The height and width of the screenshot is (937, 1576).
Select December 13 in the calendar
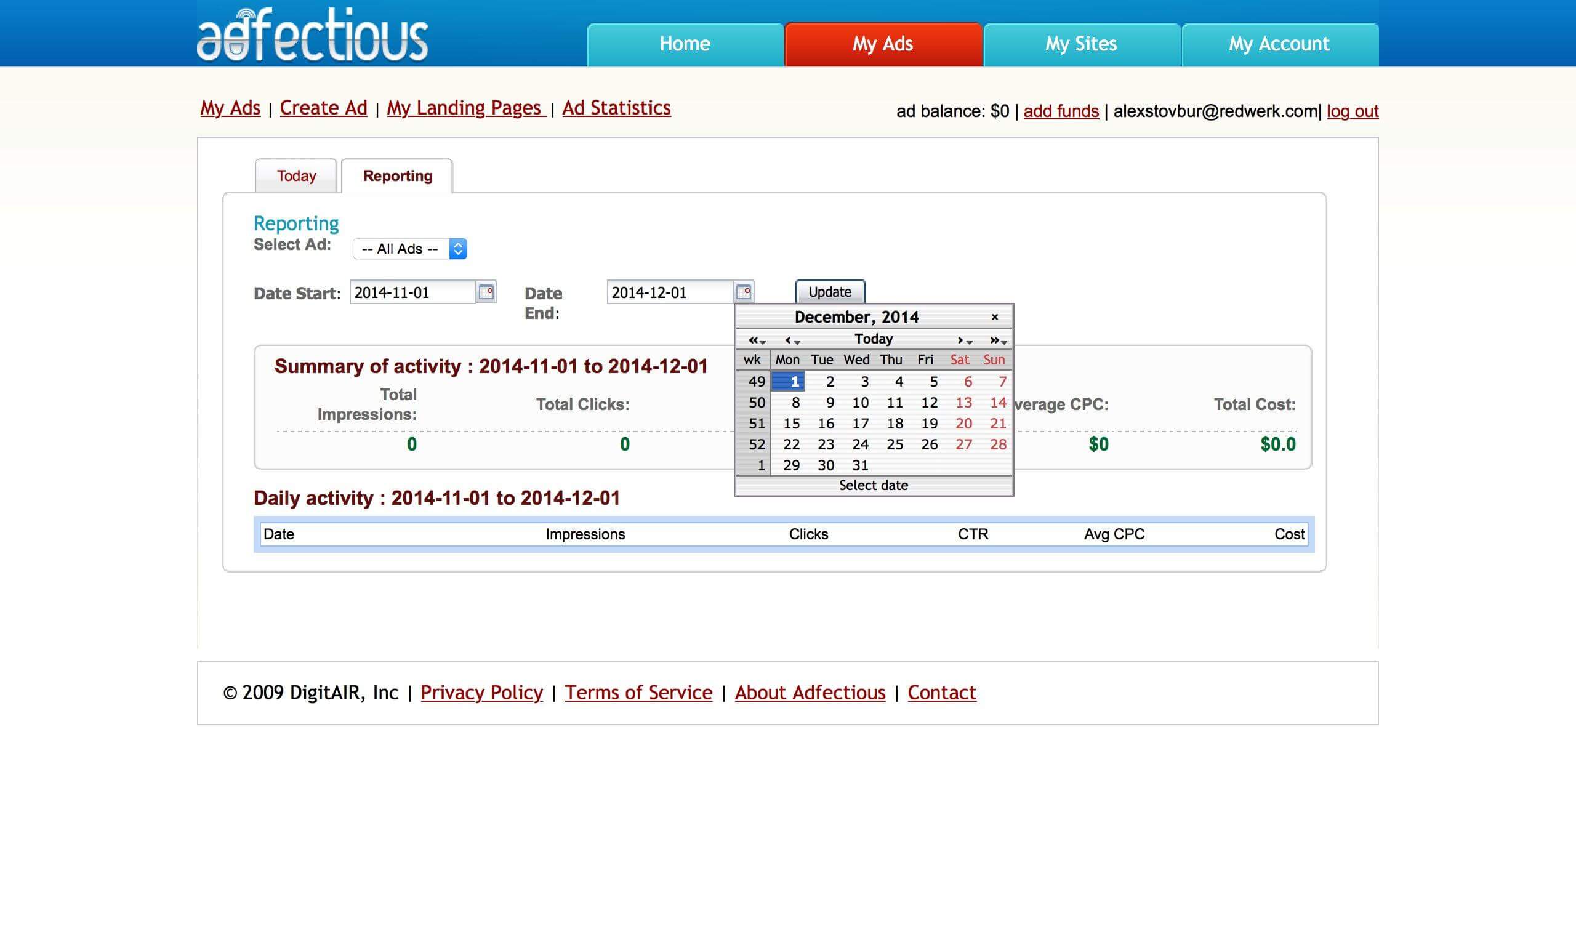click(x=960, y=403)
